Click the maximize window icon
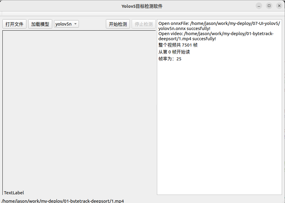285x203 pixels. (269, 5)
